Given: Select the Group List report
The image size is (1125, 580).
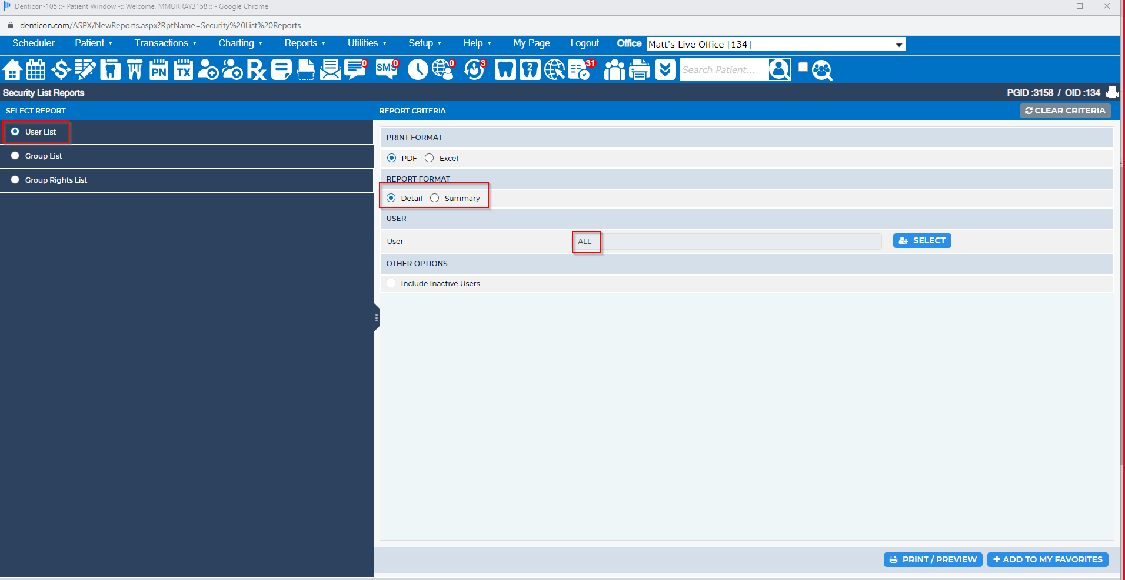Looking at the screenshot, I should coord(15,155).
